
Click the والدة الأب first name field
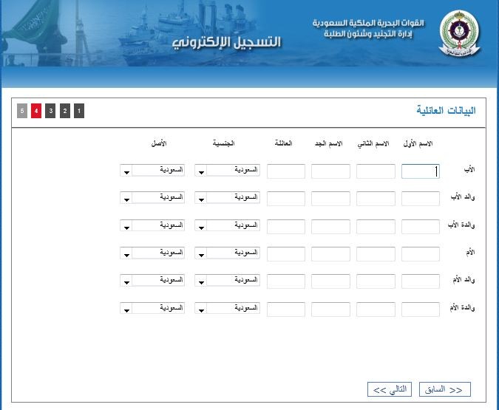(x=421, y=227)
